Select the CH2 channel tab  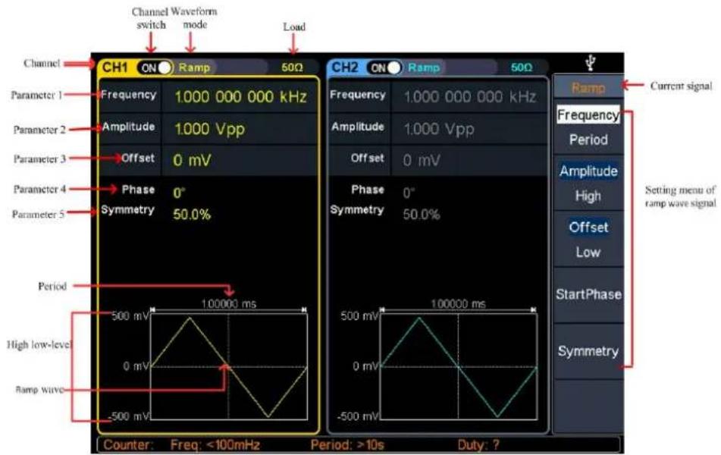(345, 67)
